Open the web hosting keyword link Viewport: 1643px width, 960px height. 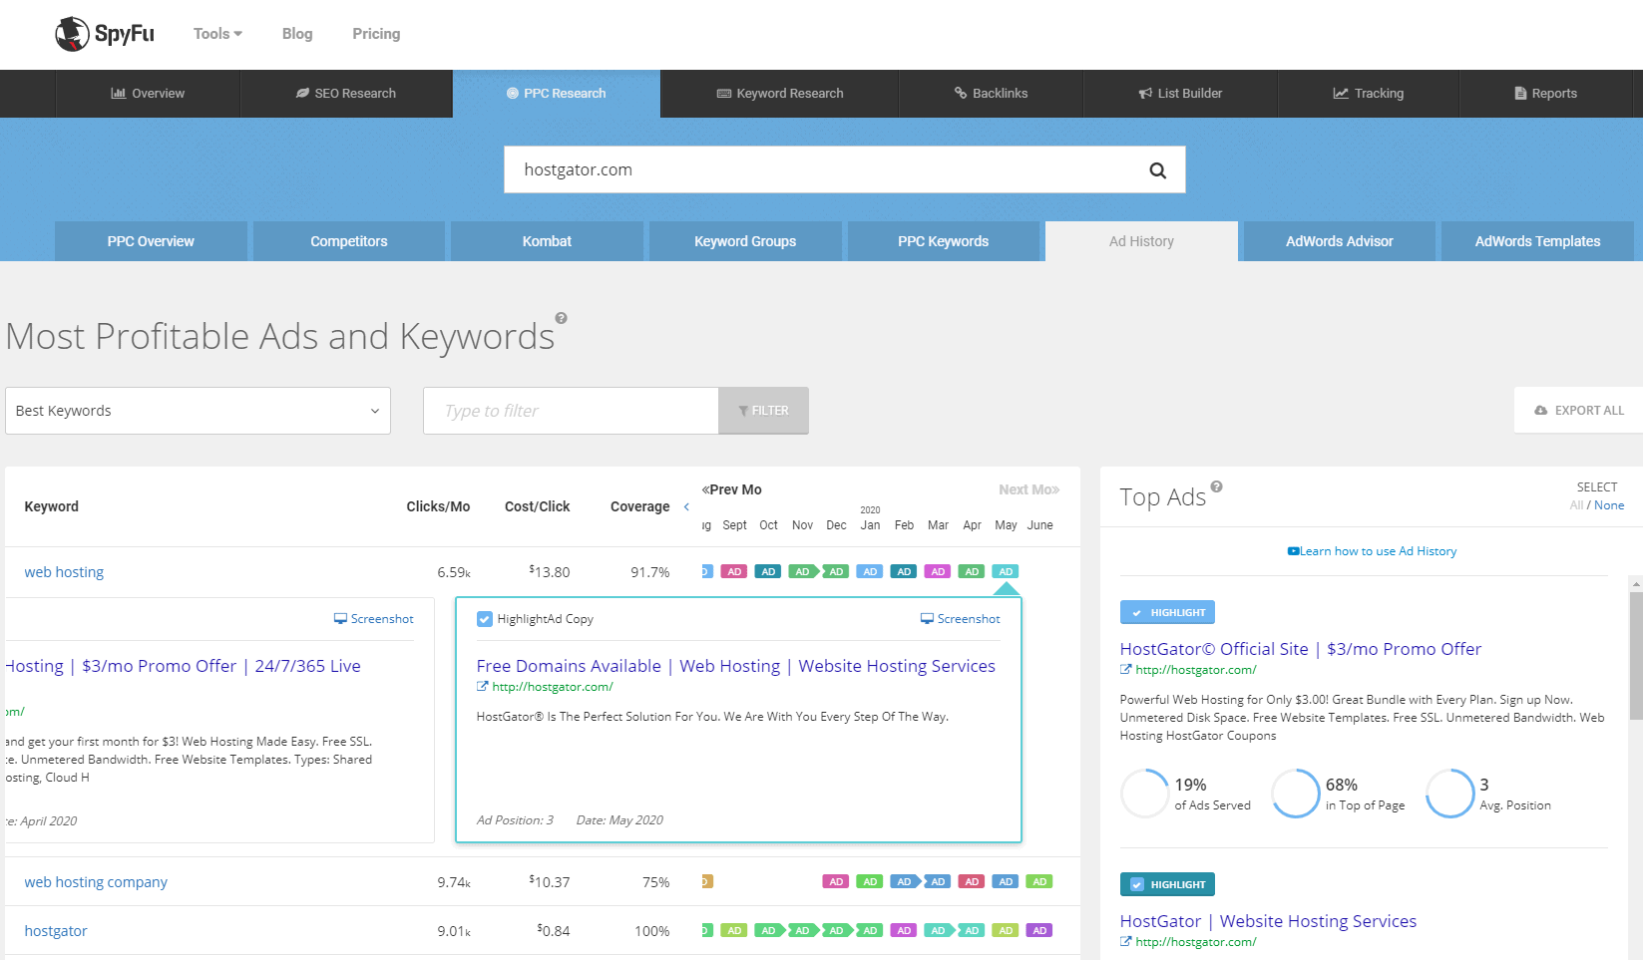point(64,572)
